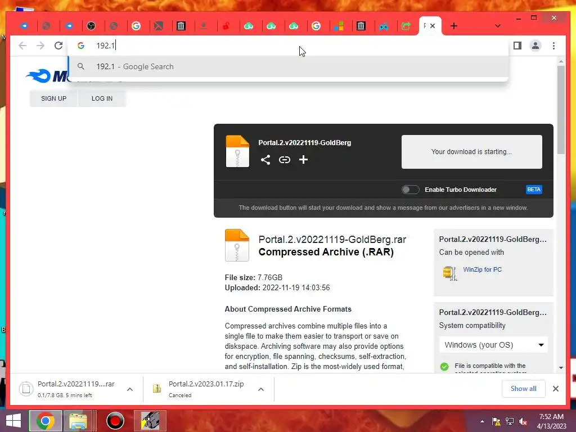576x432 pixels.
Task: Click Show all downloads
Action: point(524,389)
